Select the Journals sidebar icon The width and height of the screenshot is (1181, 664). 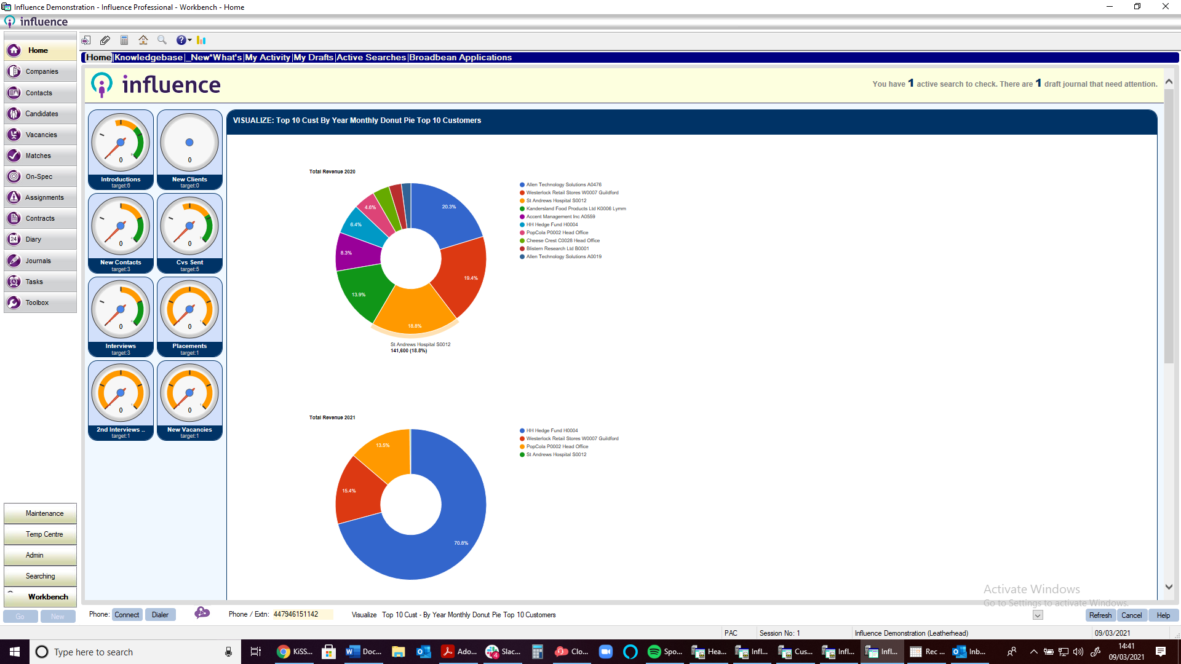[x=14, y=260]
